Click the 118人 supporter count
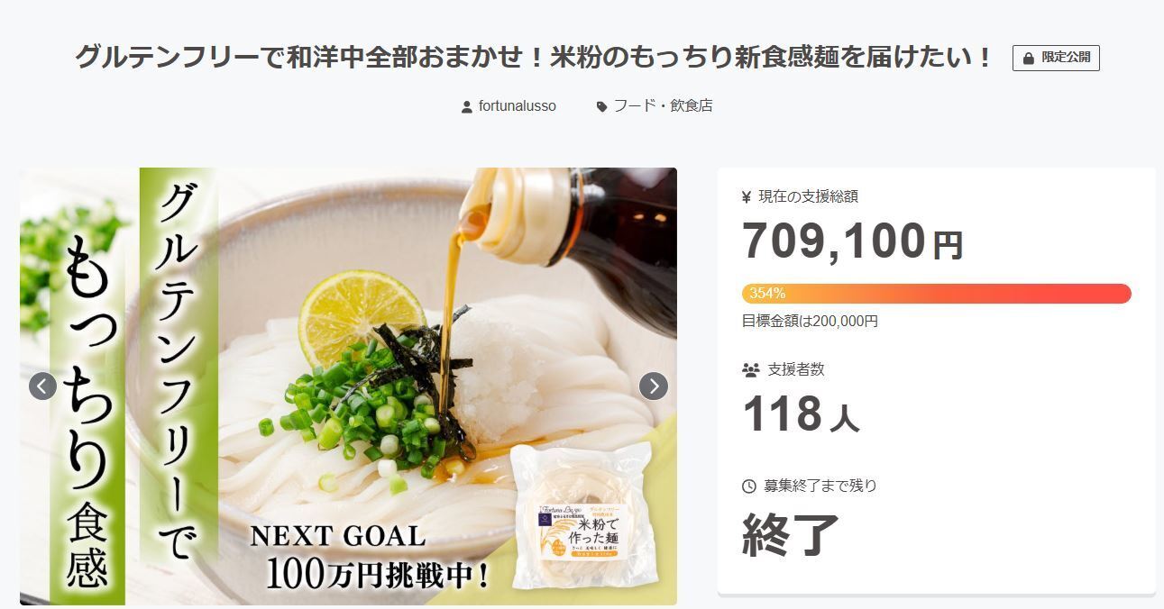Viewport: 1164px width, 609px height. click(801, 414)
